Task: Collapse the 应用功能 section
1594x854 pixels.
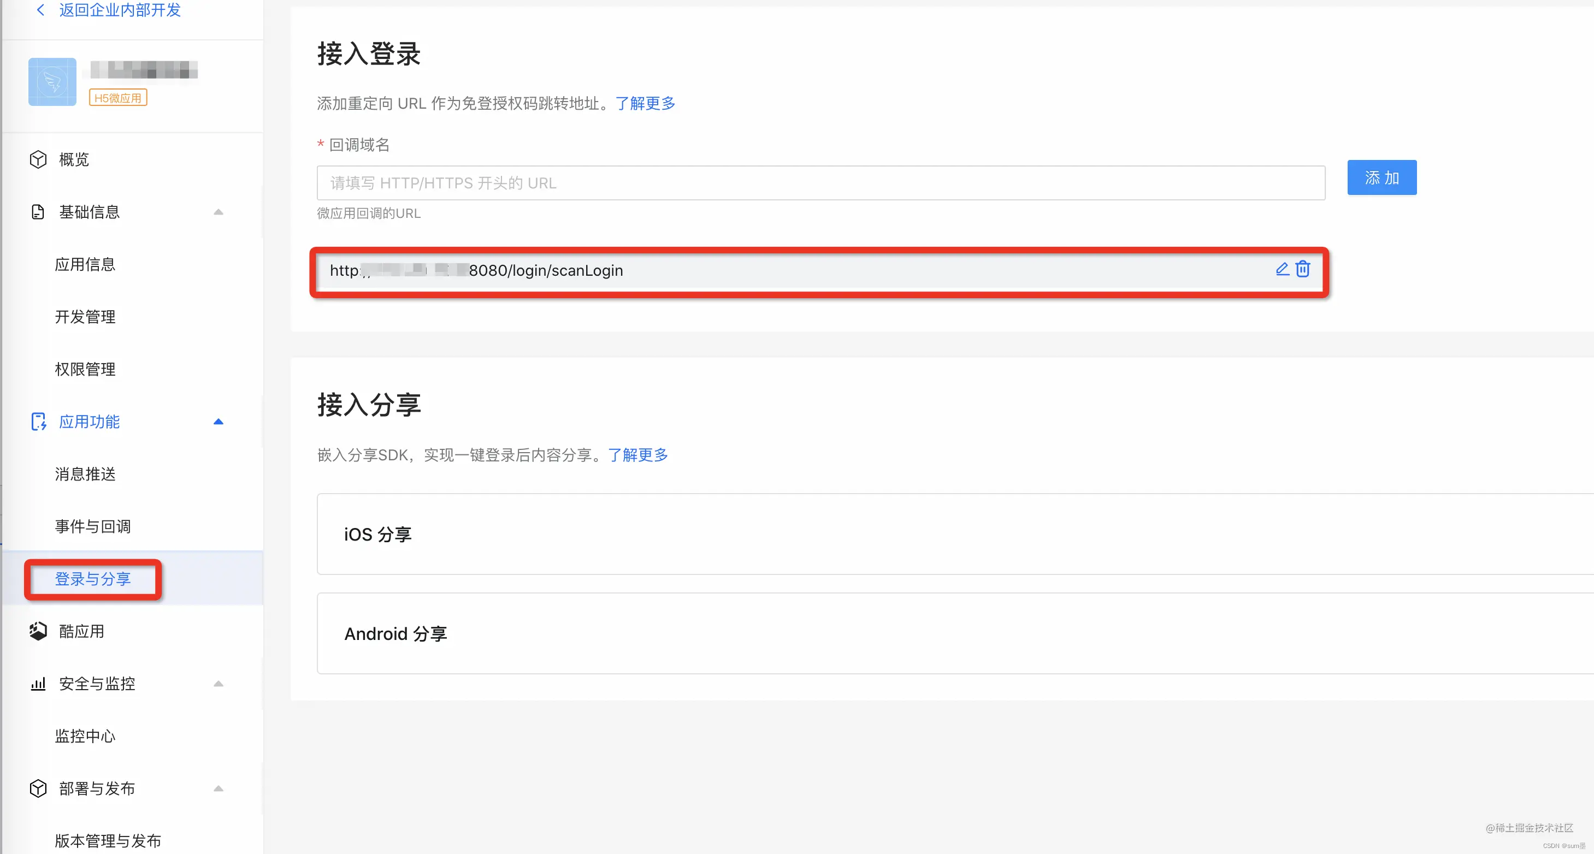Action: (218, 422)
